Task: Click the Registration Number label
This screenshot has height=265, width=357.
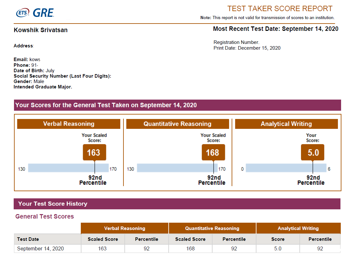Action: click(x=236, y=42)
